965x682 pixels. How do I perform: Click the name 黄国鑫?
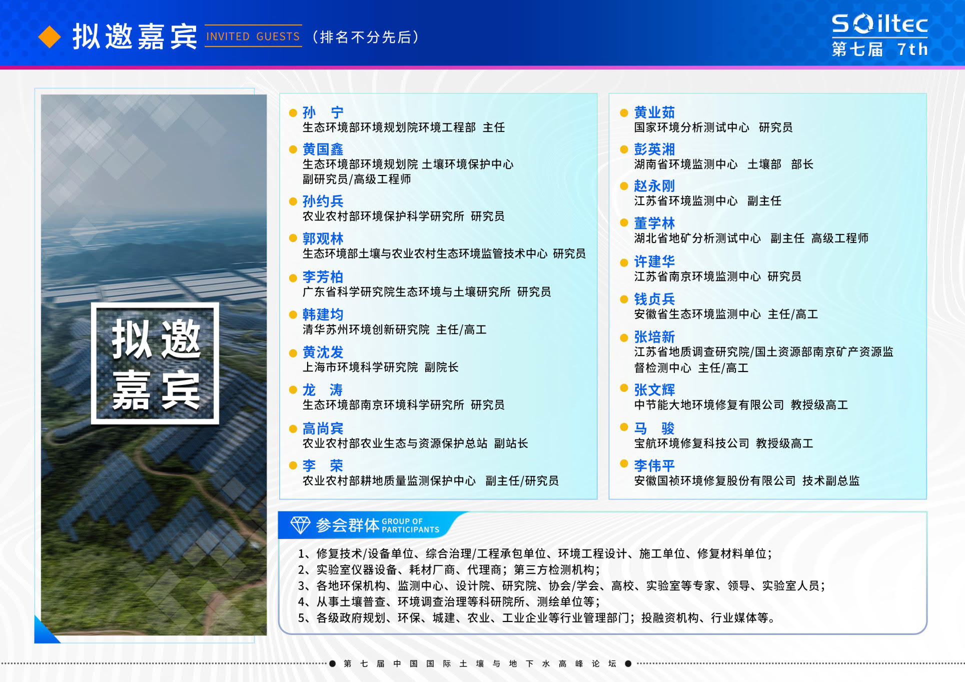[x=323, y=149]
